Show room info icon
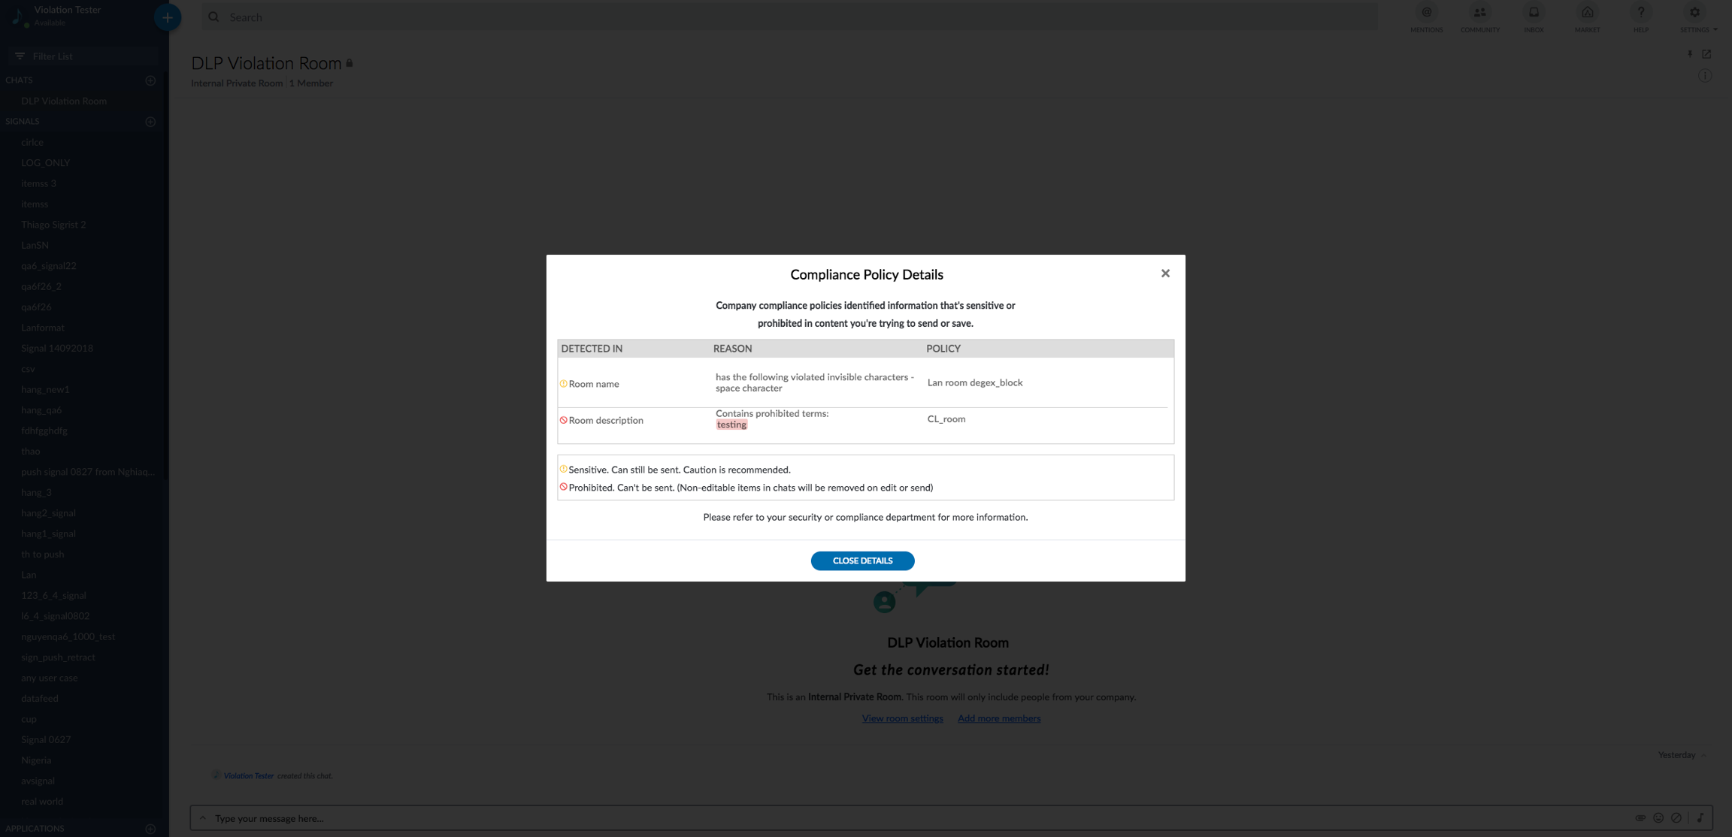Image resolution: width=1732 pixels, height=837 pixels. [x=1705, y=76]
